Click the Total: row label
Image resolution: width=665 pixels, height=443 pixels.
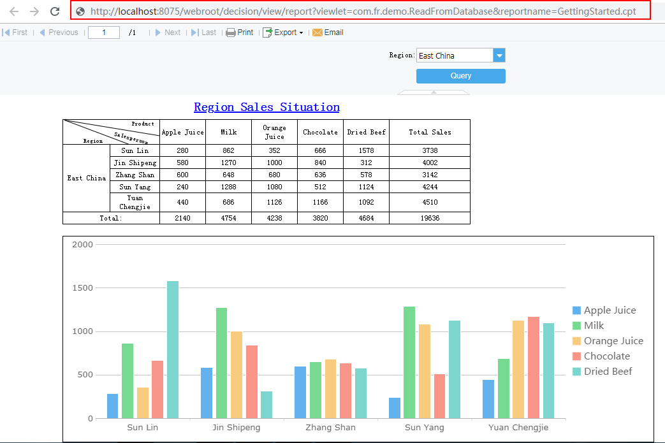pos(111,218)
